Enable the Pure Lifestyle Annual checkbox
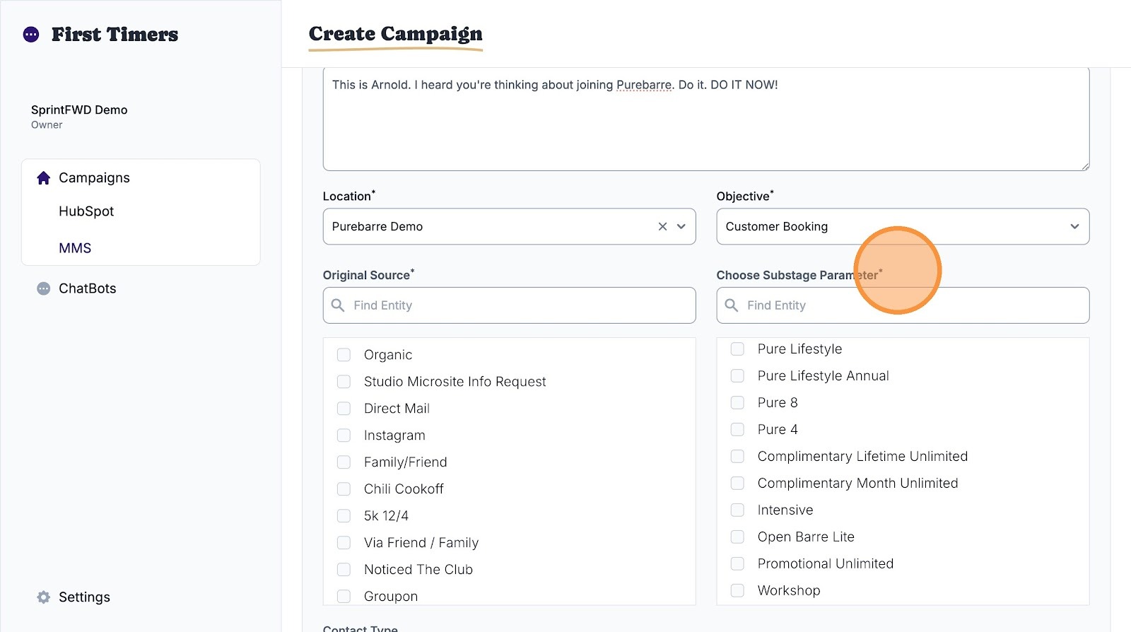The height and width of the screenshot is (632, 1131). pyautogui.click(x=737, y=376)
